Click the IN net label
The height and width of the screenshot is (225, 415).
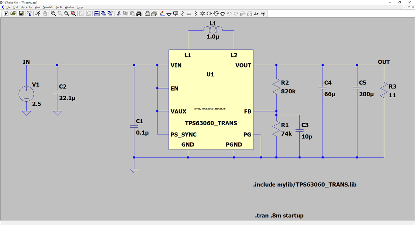26,62
